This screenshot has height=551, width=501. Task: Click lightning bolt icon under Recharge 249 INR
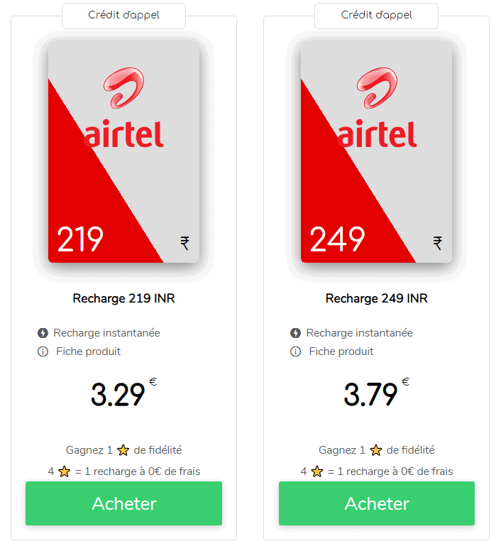(x=296, y=333)
